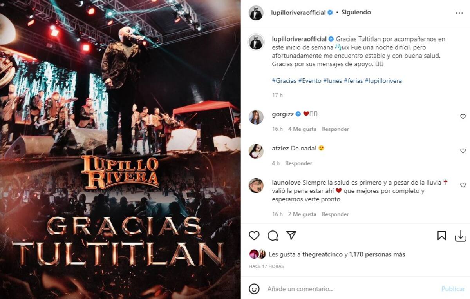Image resolution: width=470 pixels, height=299 pixels.
Task: Like gorgizz's comment heart
Action: [463, 117]
